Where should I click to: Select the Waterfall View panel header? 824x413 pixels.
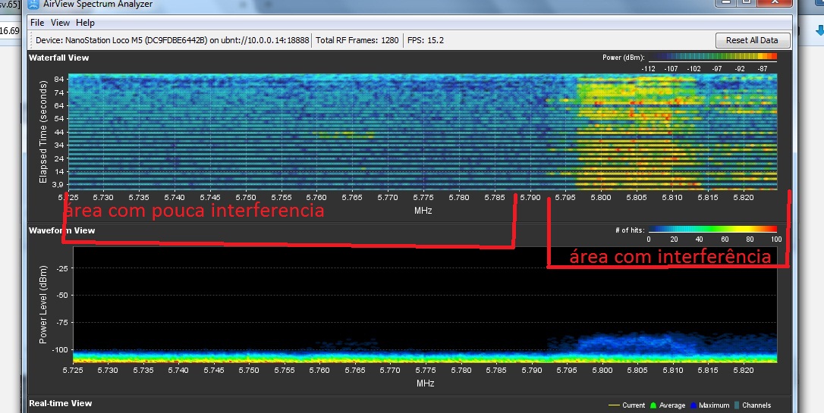click(x=58, y=58)
